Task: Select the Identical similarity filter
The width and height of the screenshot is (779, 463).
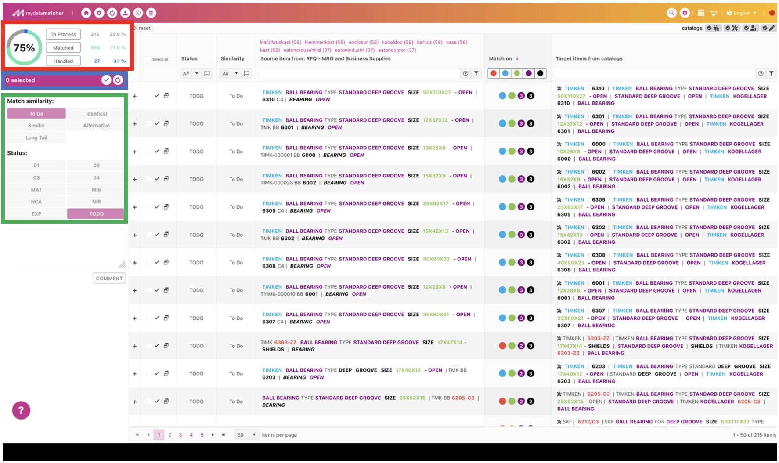Action: (x=96, y=113)
